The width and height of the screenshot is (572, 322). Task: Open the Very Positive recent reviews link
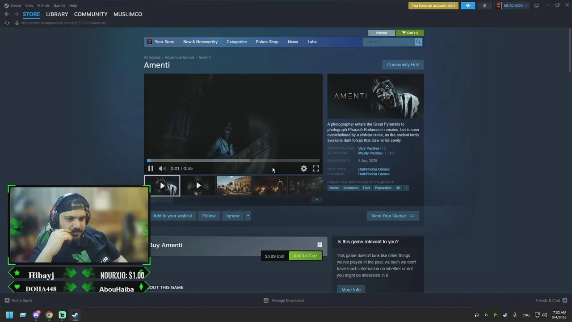point(368,148)
